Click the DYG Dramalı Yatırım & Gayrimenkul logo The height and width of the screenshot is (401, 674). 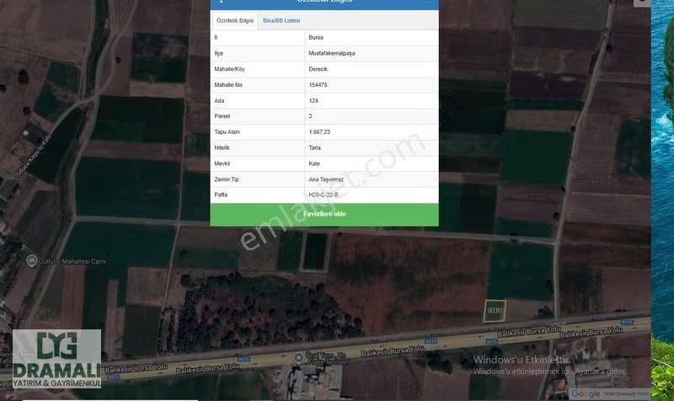click(x=56, y=359)
